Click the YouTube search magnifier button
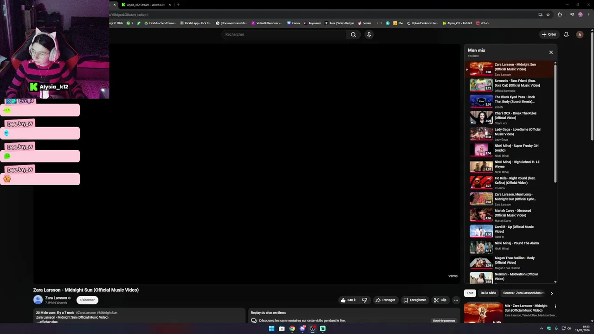This screenshot has width=594, height=334. pyautogui.click(x=353, y=34)
